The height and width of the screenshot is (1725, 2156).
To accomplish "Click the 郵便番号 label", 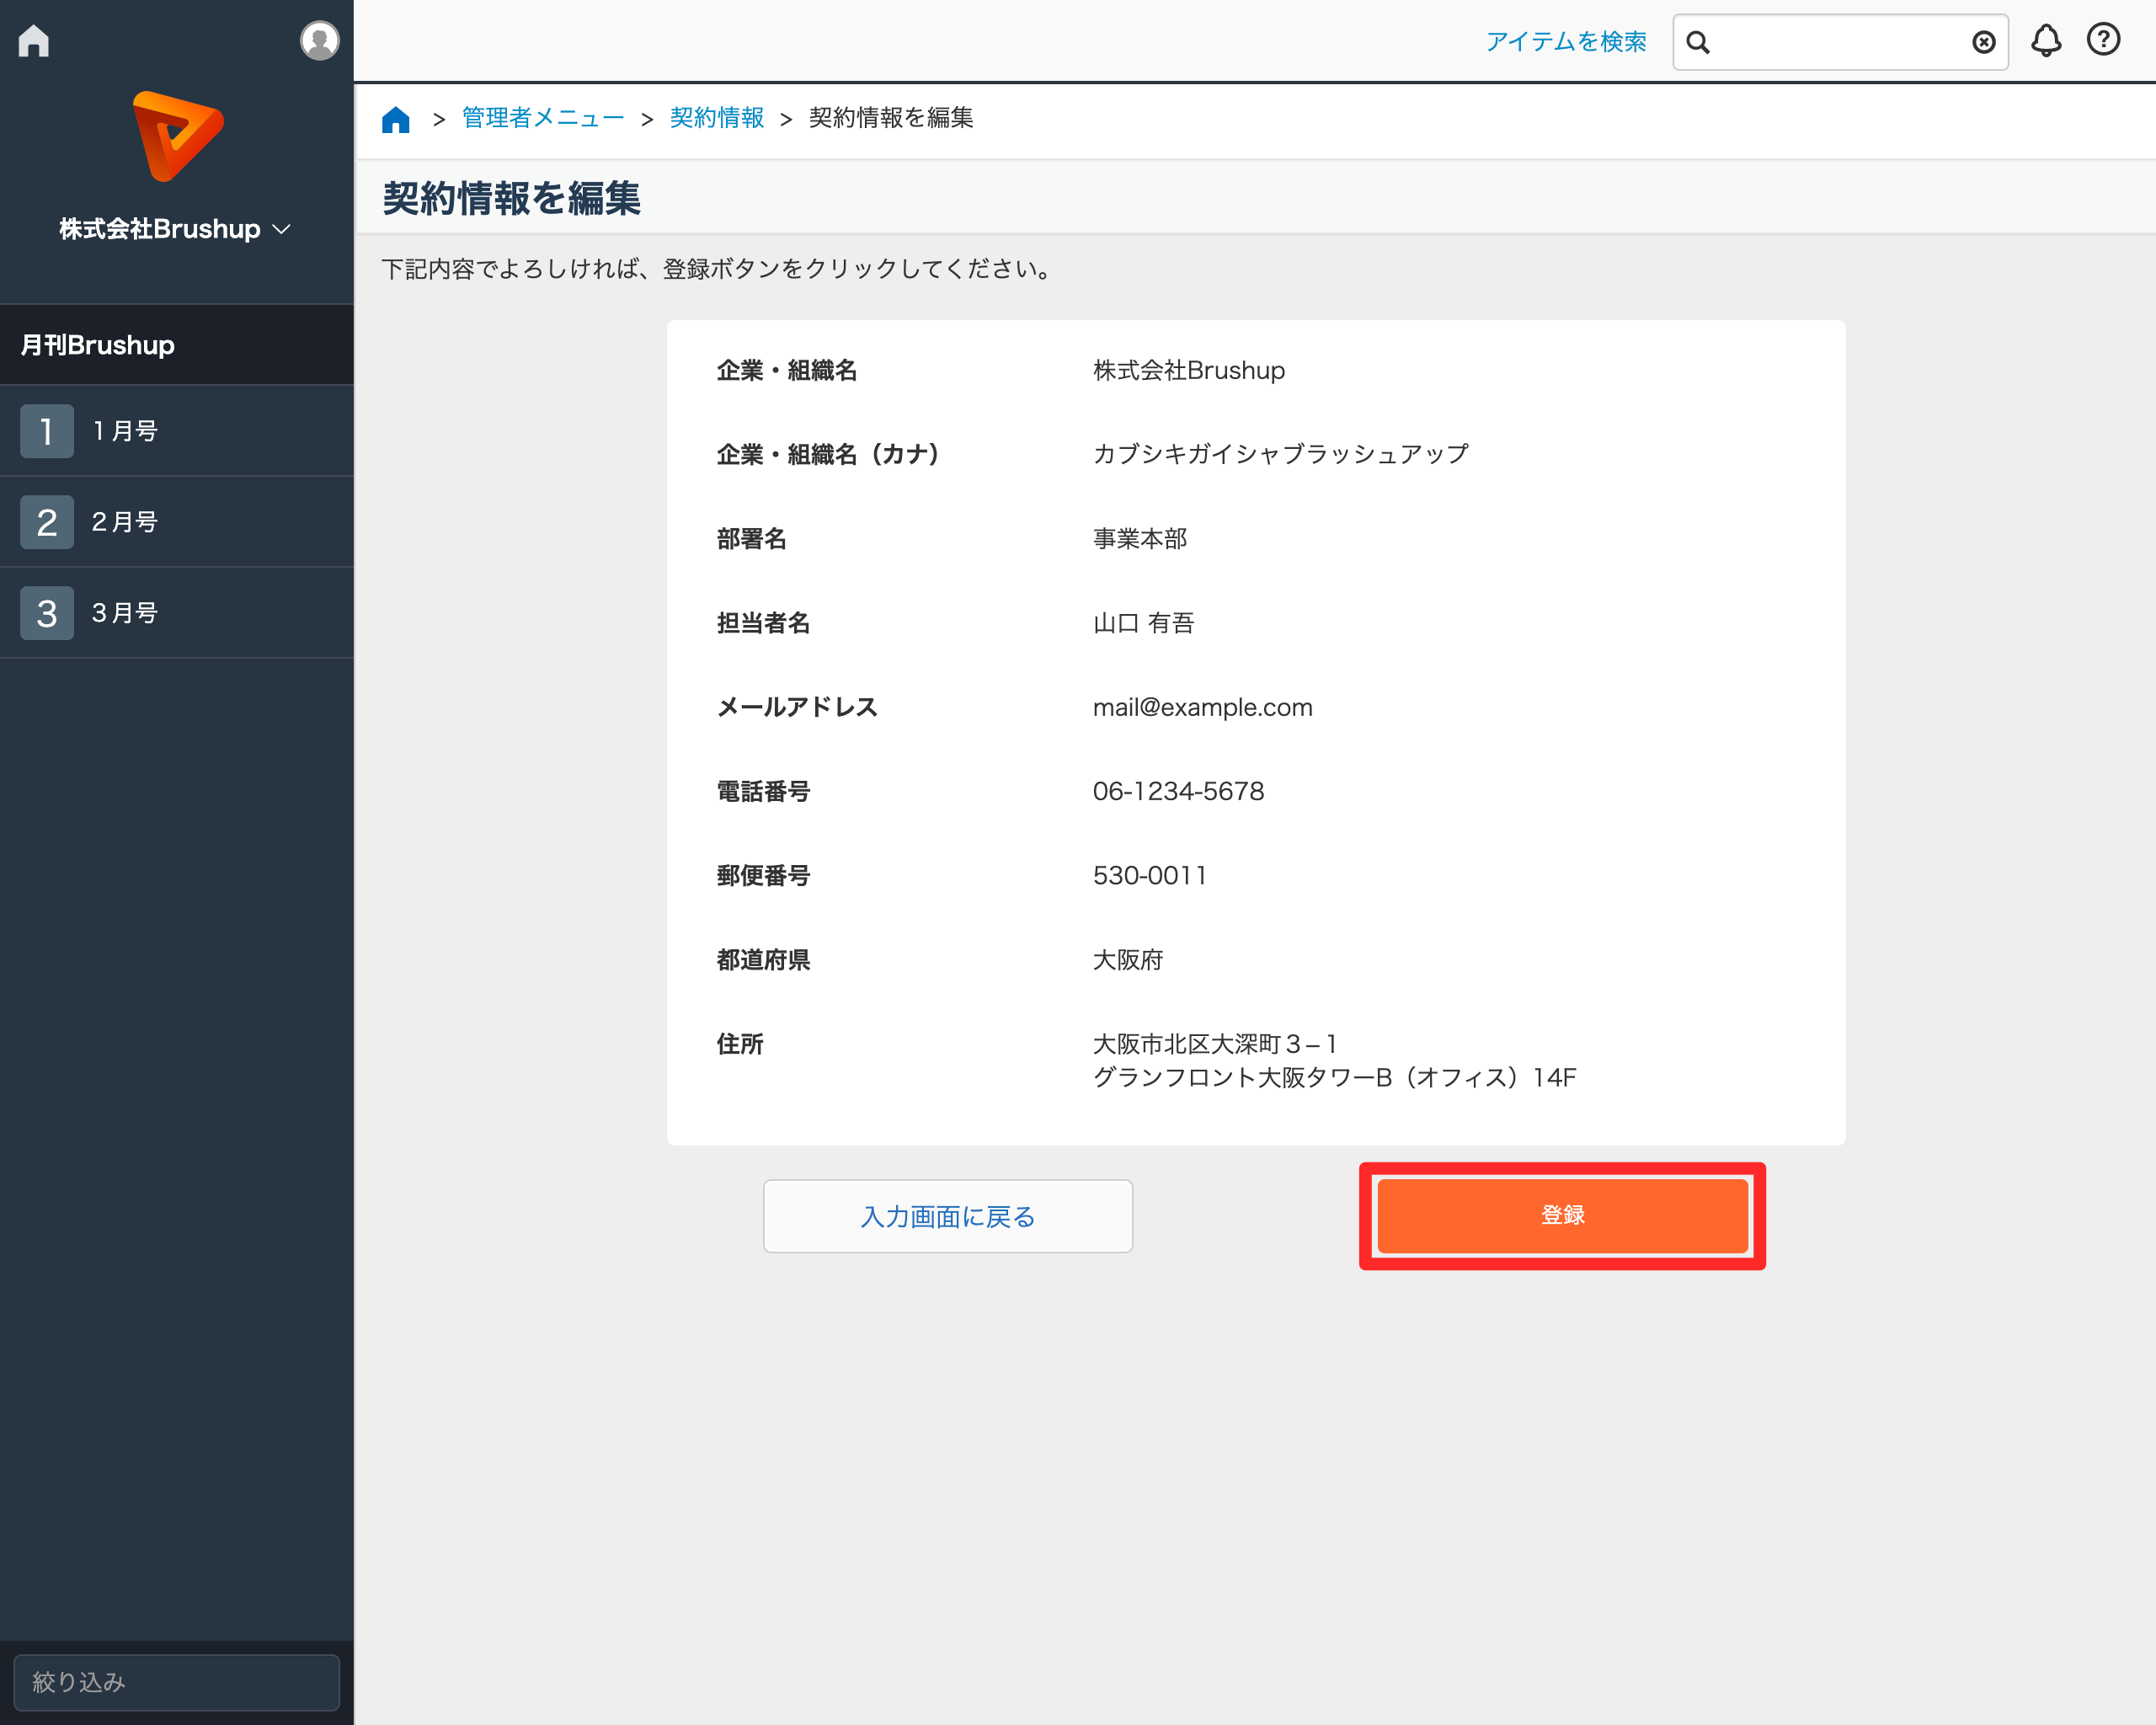I will click(x=763, y=876).
